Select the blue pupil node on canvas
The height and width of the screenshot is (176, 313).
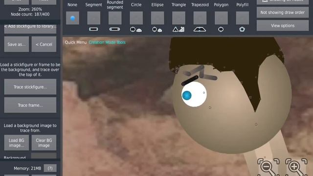tap(187, 95)
